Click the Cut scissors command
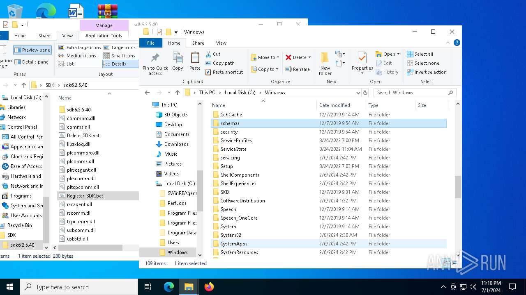This screenshot has width=526, height=295. 213,54
